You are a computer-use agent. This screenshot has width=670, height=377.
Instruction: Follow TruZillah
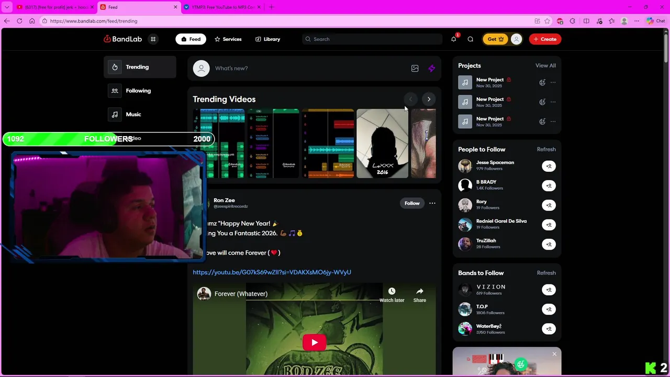click(x=549, y=244)
